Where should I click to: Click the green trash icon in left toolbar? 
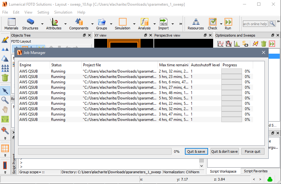pos(5,78)
